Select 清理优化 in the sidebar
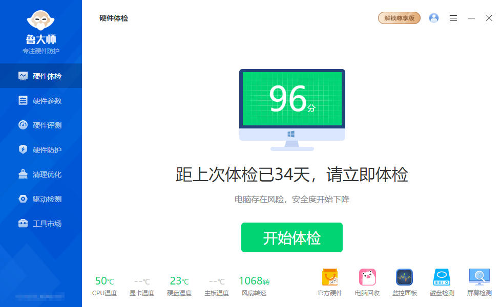The width and height of the screenshot is (502, 307). tap(41, 174)
